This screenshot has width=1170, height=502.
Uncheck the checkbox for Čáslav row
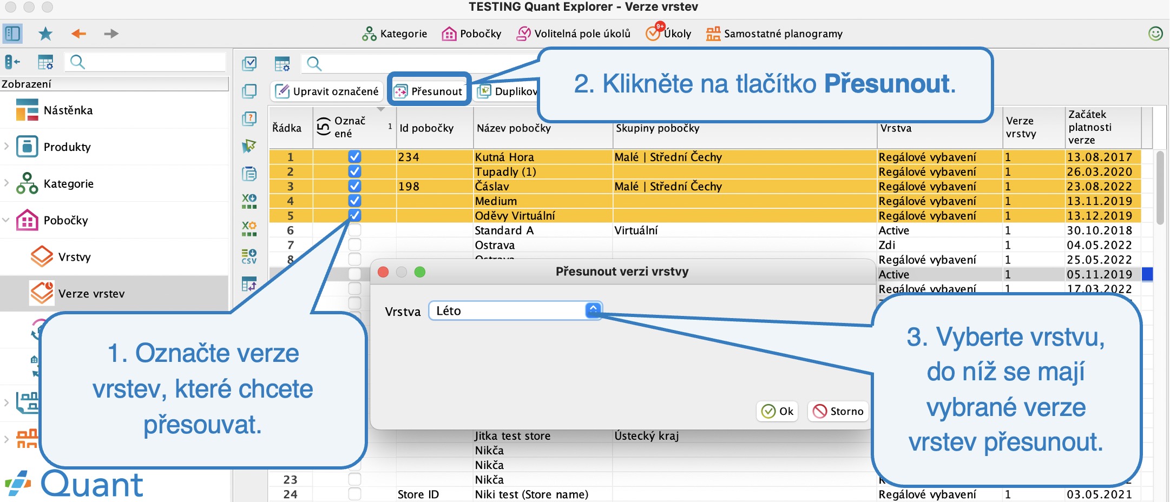pos(354,186)
